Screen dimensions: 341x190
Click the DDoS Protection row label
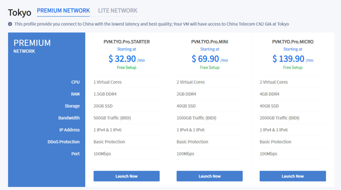(64, 142)
